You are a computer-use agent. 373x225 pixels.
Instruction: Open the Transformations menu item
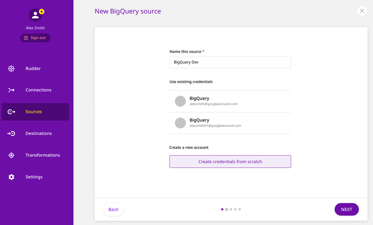pyautogui.click(x=42, y=155)
